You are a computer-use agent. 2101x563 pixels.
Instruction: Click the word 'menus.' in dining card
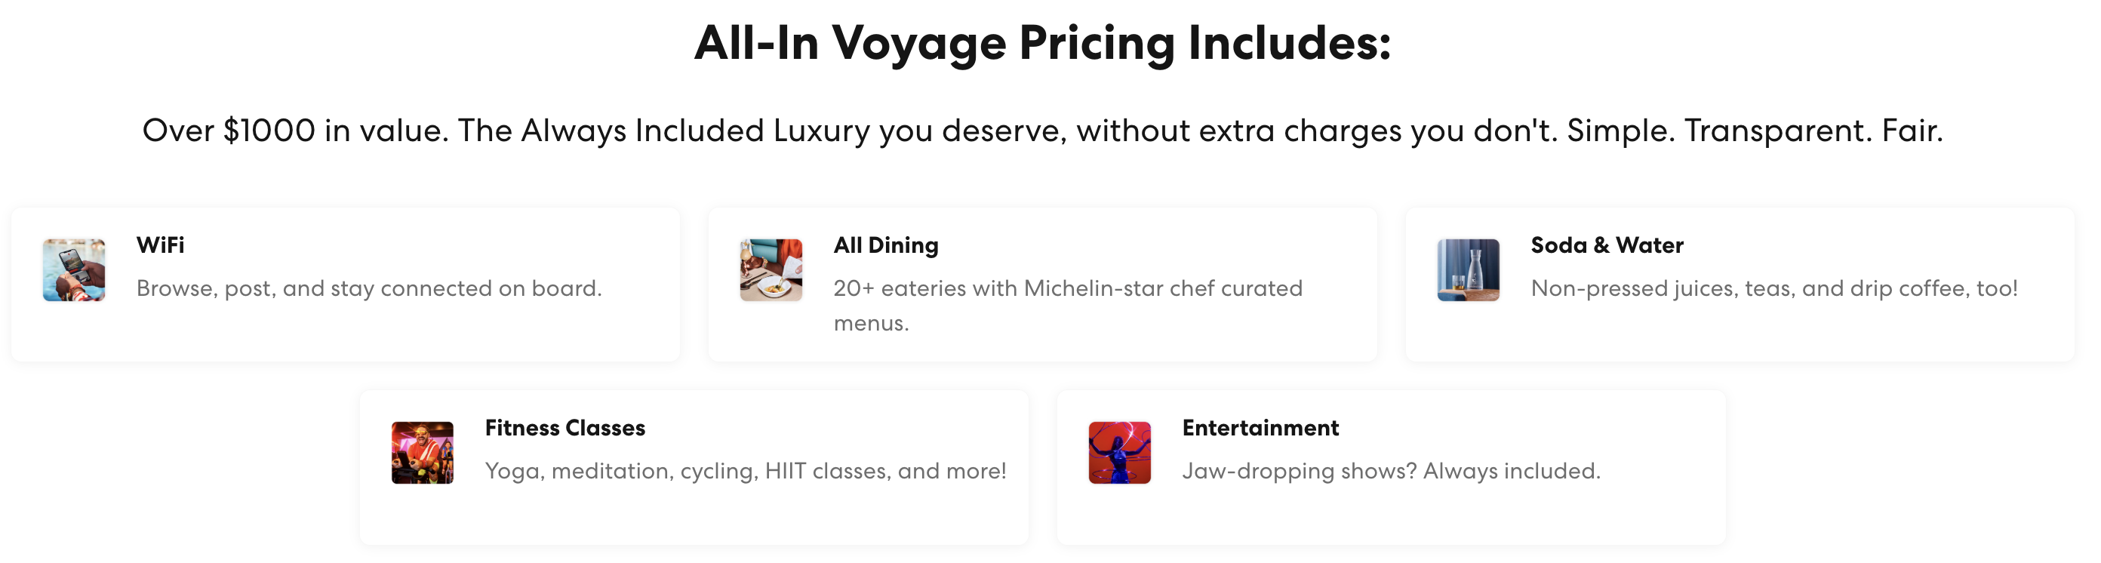click(871, 324)
